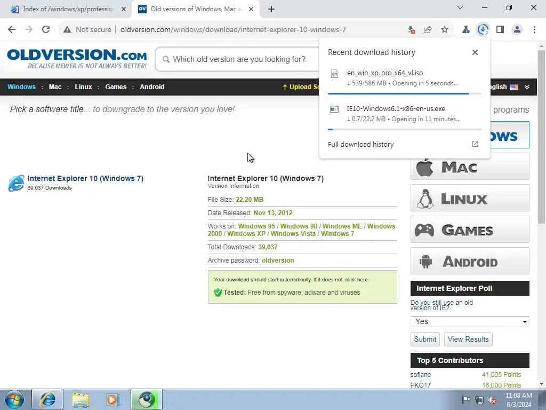Toggle the downloads toolbar icon

pyautogui.click(x=483, y=30)
